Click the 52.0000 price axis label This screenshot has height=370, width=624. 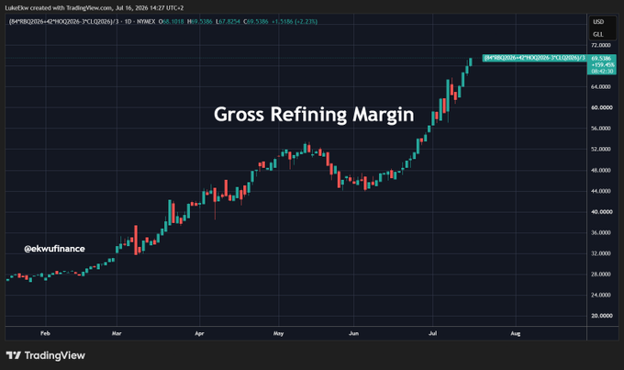coord(601,149)
